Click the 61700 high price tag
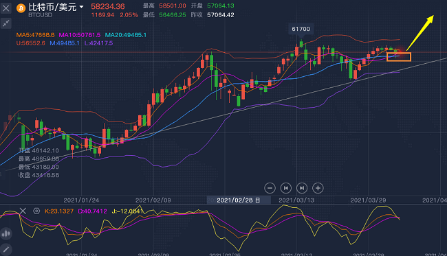The height and width of the screenshot is (256, 447). [301, 29]
